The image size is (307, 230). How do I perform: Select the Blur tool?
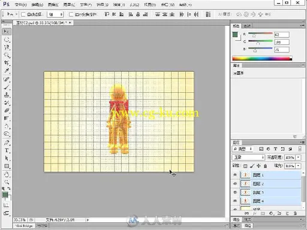[7, 126]
